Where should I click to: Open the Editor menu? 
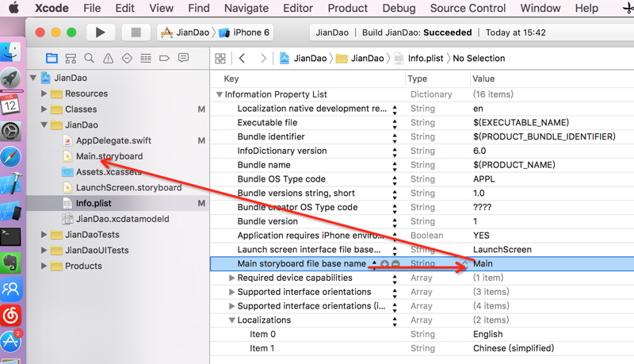[298, 8]
